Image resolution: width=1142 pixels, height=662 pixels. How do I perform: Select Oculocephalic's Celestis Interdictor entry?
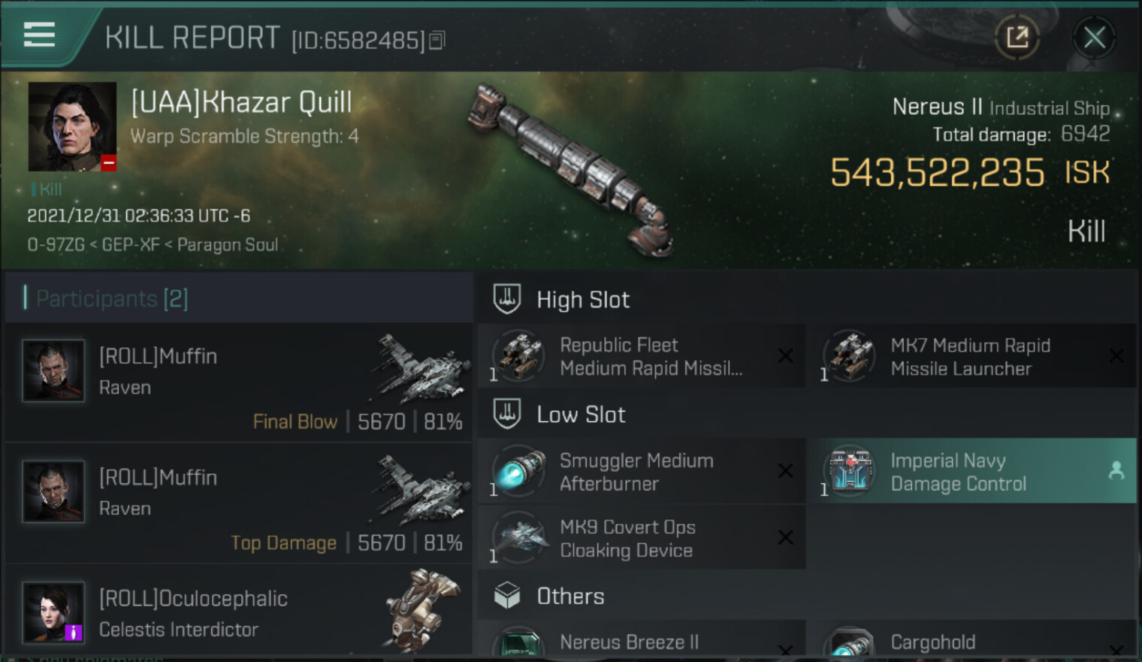[x=239, y=613]
